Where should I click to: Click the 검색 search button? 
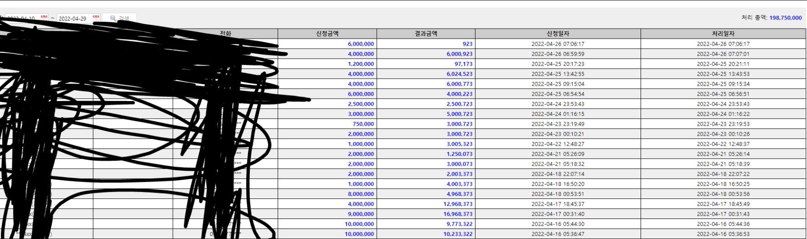[x=119, y=18]
